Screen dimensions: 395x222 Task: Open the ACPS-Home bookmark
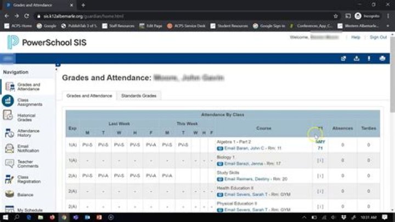18,26
